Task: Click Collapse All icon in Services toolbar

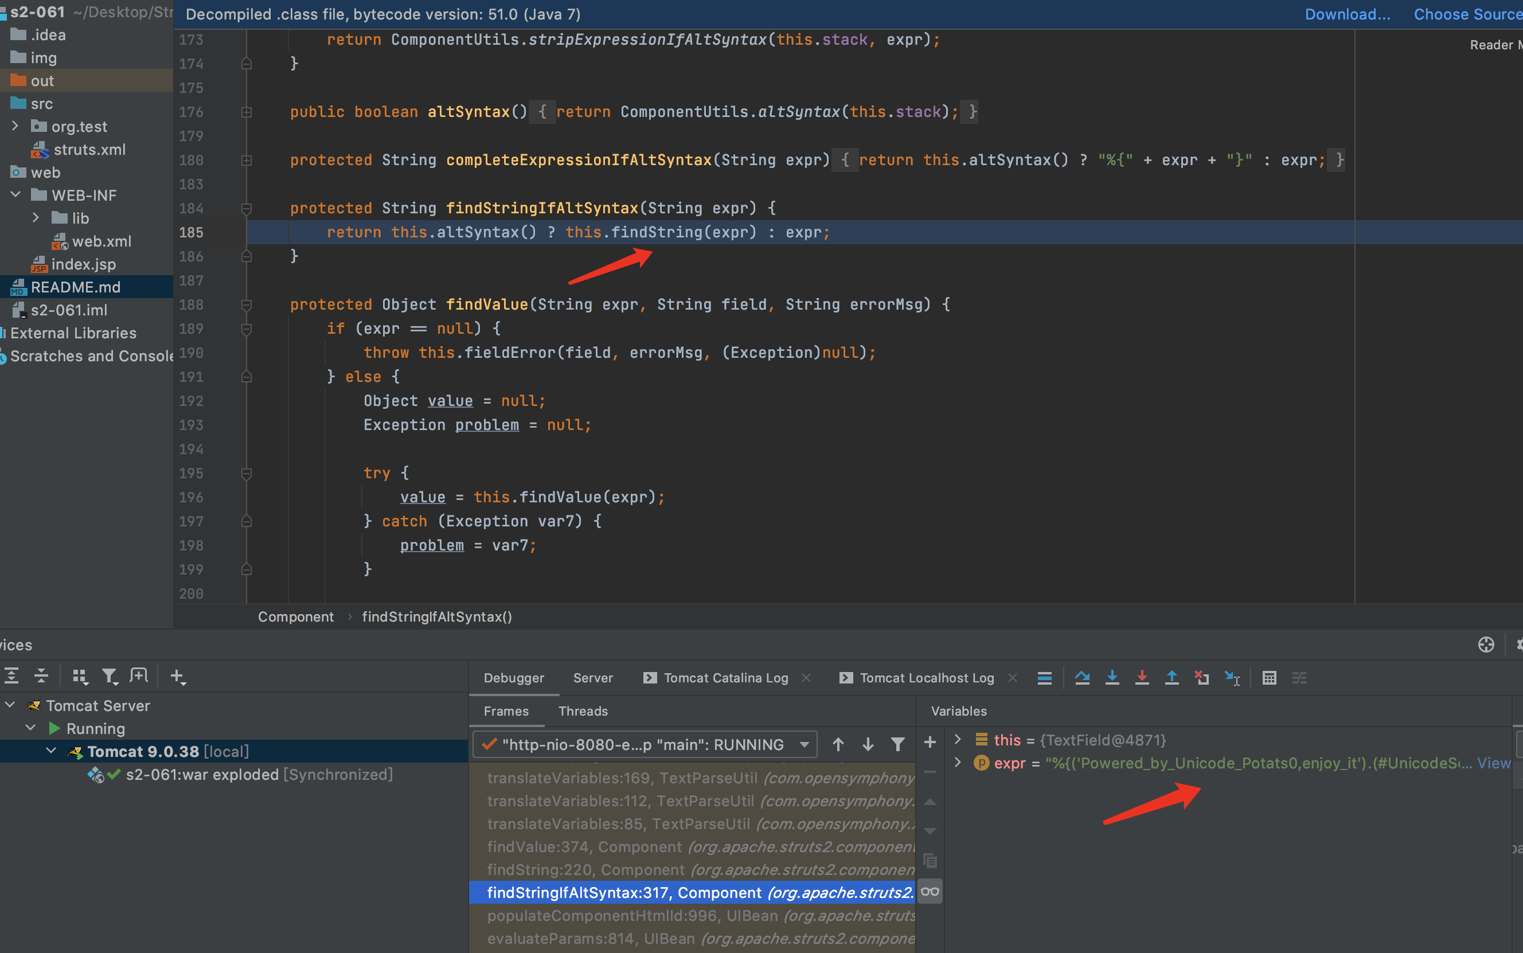Action: (41, 676)
